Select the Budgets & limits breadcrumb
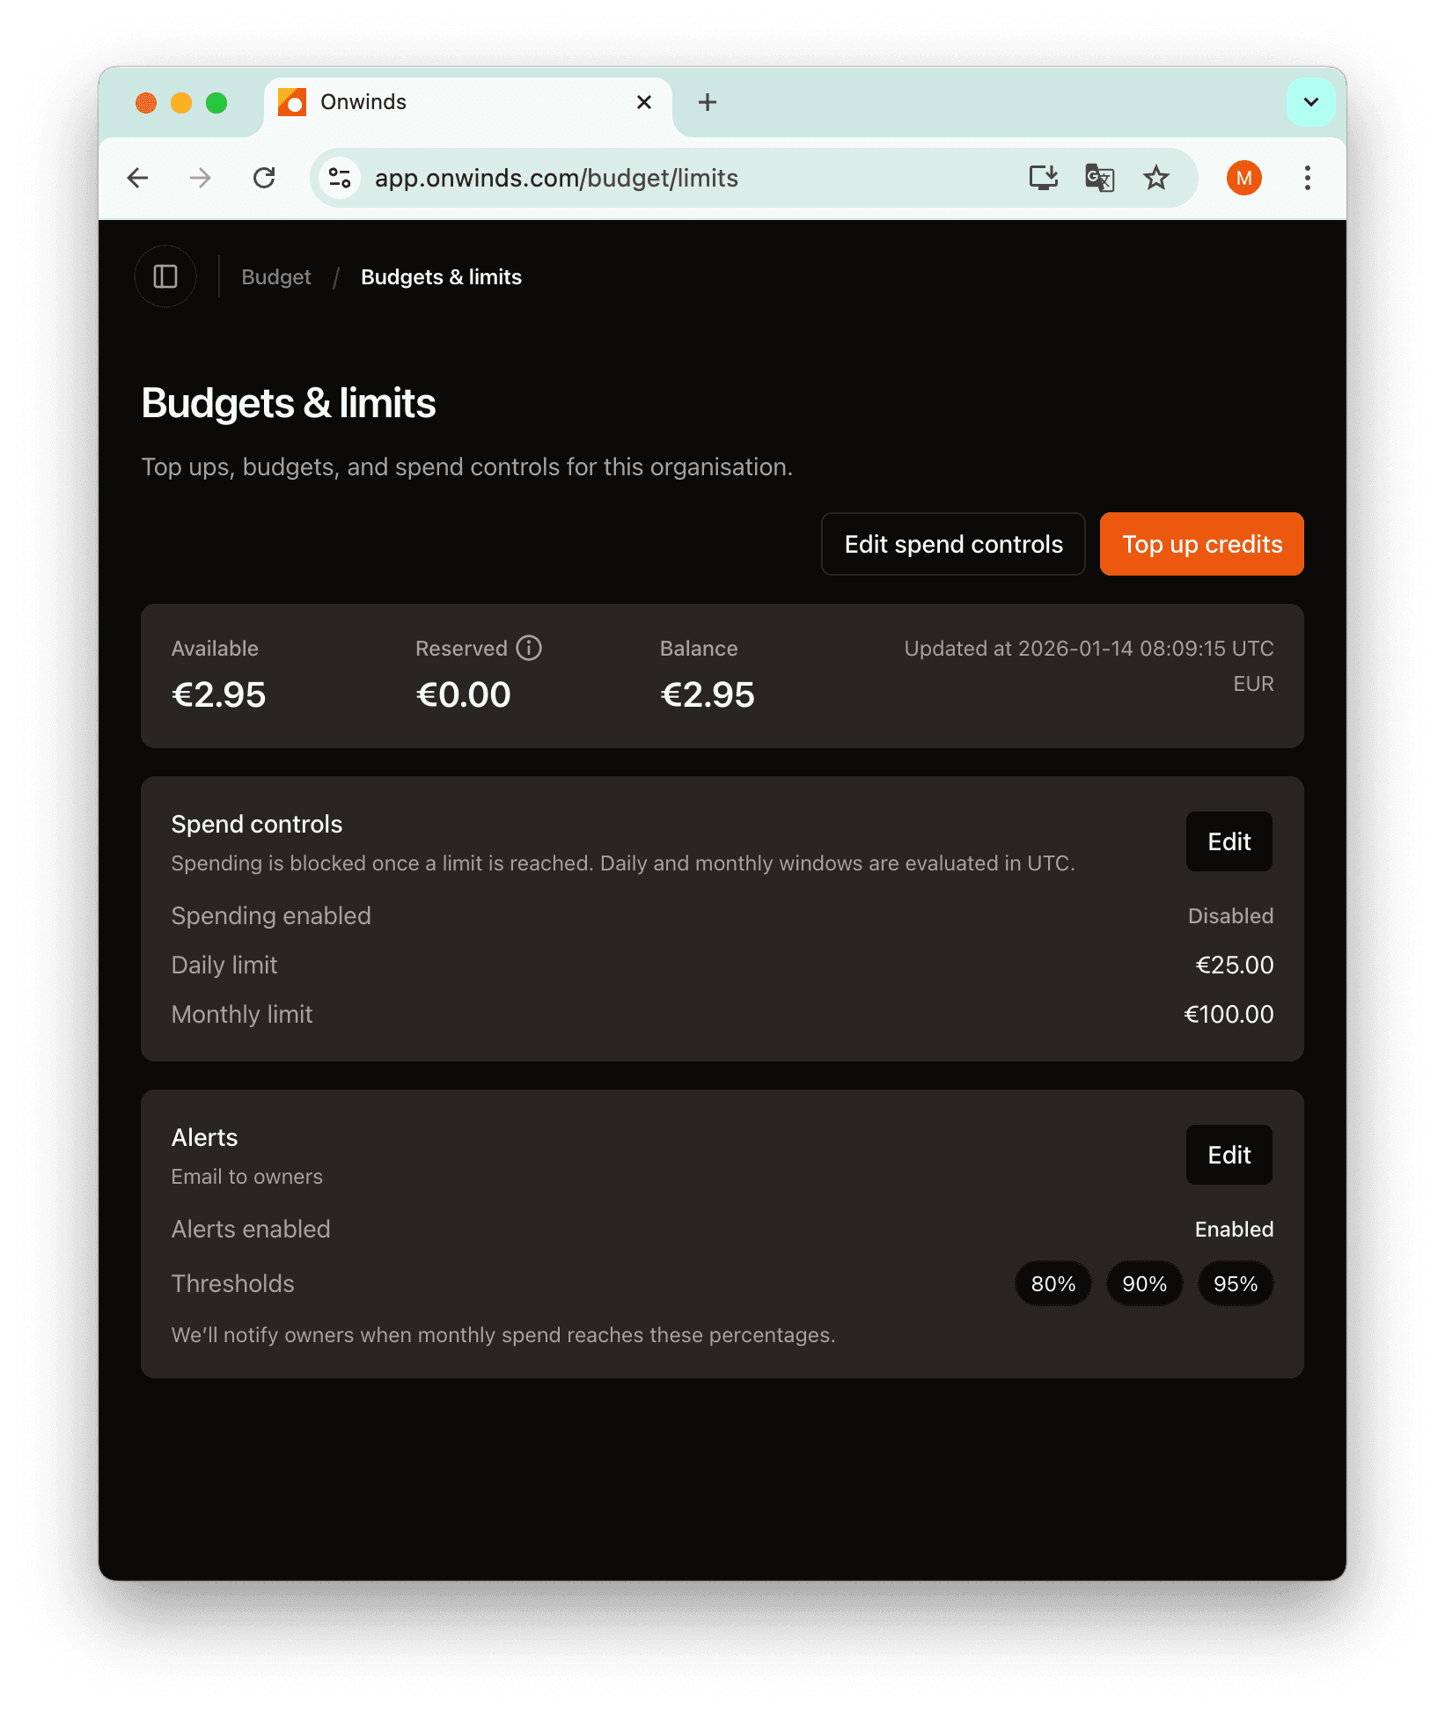 click(441, 276)
